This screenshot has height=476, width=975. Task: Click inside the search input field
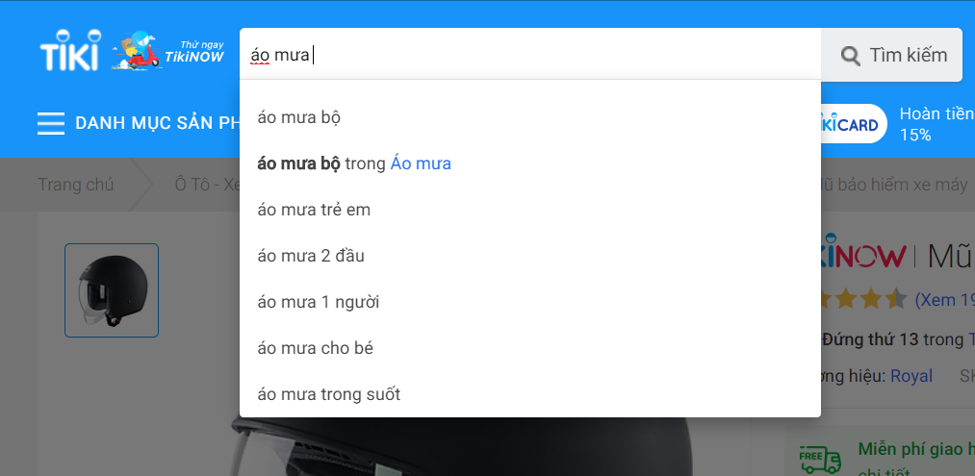pos(529,55)
